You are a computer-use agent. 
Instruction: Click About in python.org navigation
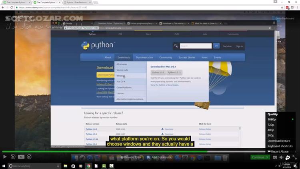coord(108,58)
